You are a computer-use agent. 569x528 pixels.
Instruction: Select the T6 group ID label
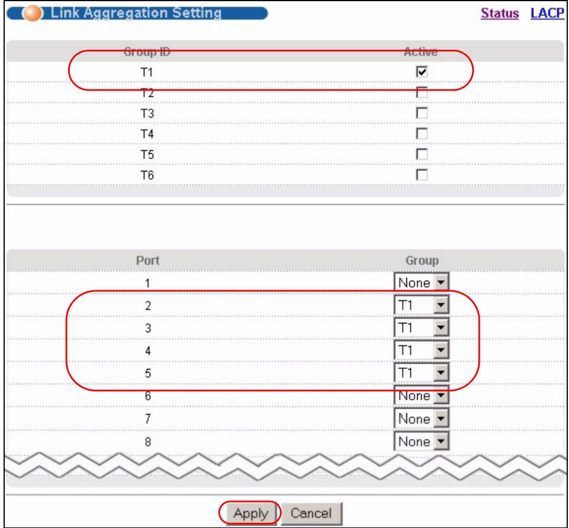pos(147,176)
